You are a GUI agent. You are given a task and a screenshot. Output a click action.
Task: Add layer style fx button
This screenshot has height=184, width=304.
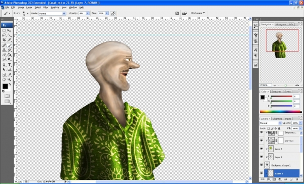tap(269, 179)
